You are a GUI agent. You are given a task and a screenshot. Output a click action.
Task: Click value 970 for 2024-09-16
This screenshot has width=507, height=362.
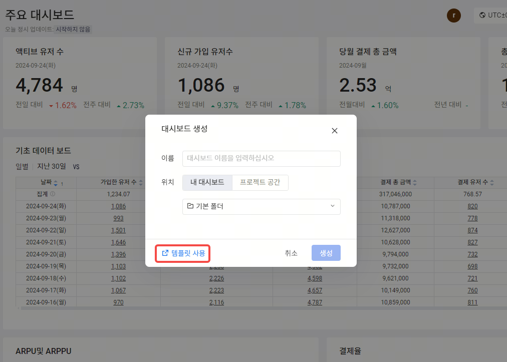coord(118,302)
